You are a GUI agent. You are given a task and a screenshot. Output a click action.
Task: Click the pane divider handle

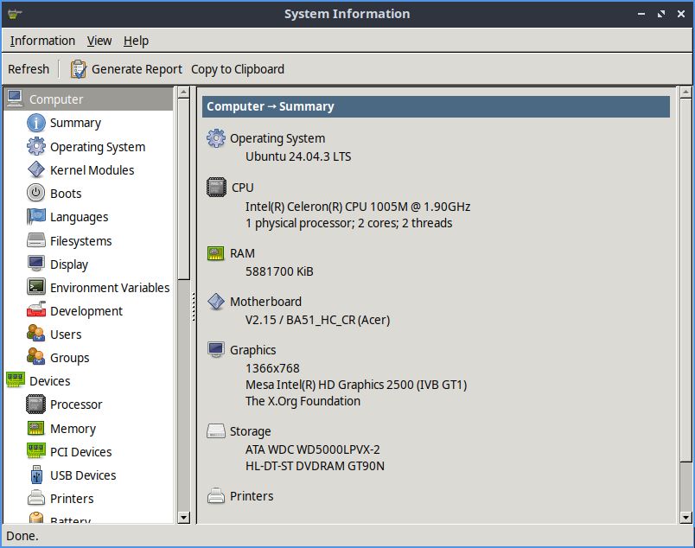coord(194,303)
